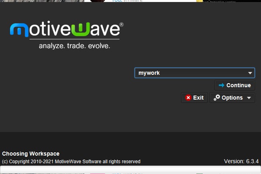Select the mywork workspace field
Image resolution: width=261 pixels, height=174 pixels.
[x=195, y=73]
